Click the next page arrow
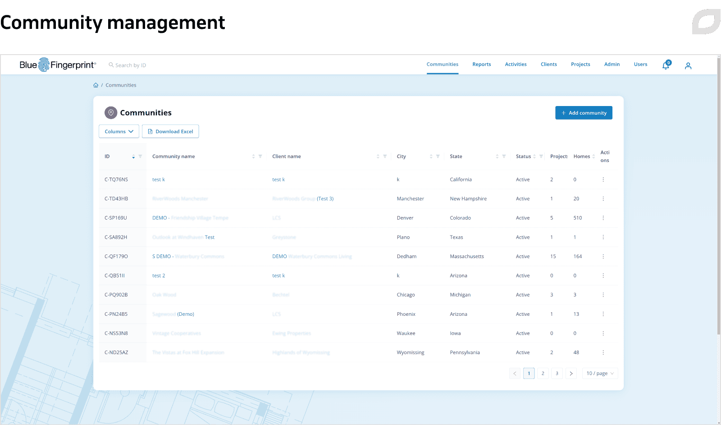721x425 pixels. tap(571, 374)
